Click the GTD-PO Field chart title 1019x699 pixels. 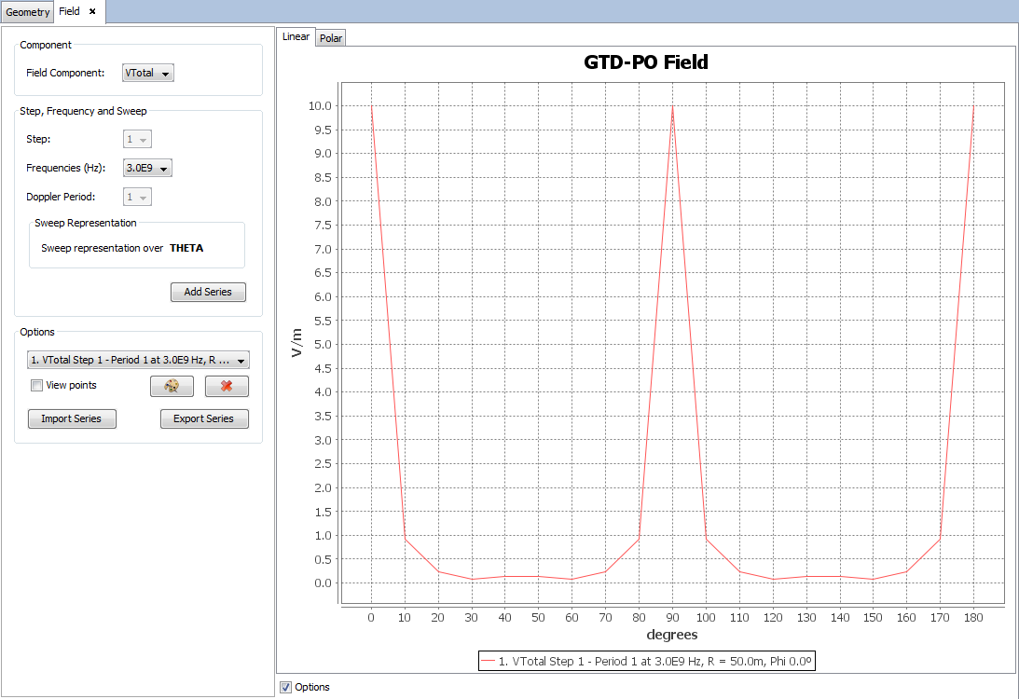[646, 62]
